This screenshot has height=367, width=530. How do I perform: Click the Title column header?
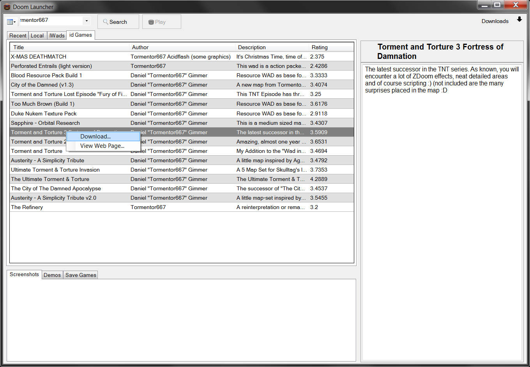(19, 47)
